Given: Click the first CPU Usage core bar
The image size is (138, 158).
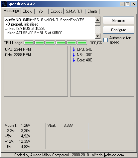Looking at the screenshot, I should coord(29,43).
